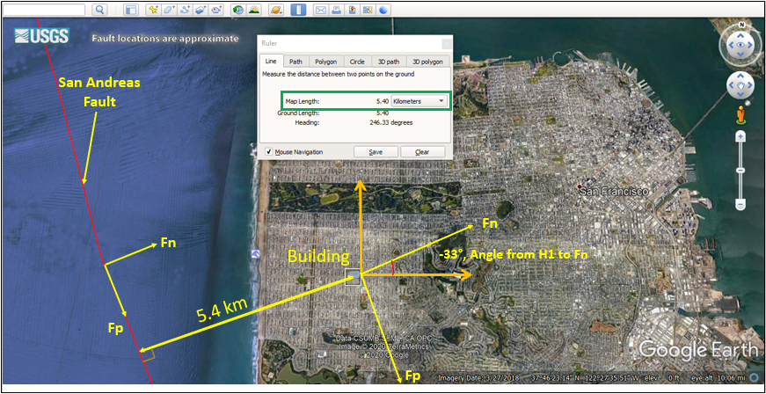Toggle the sidebar panel icon
Screen dimensions: 766x394
tap(130, 10)
